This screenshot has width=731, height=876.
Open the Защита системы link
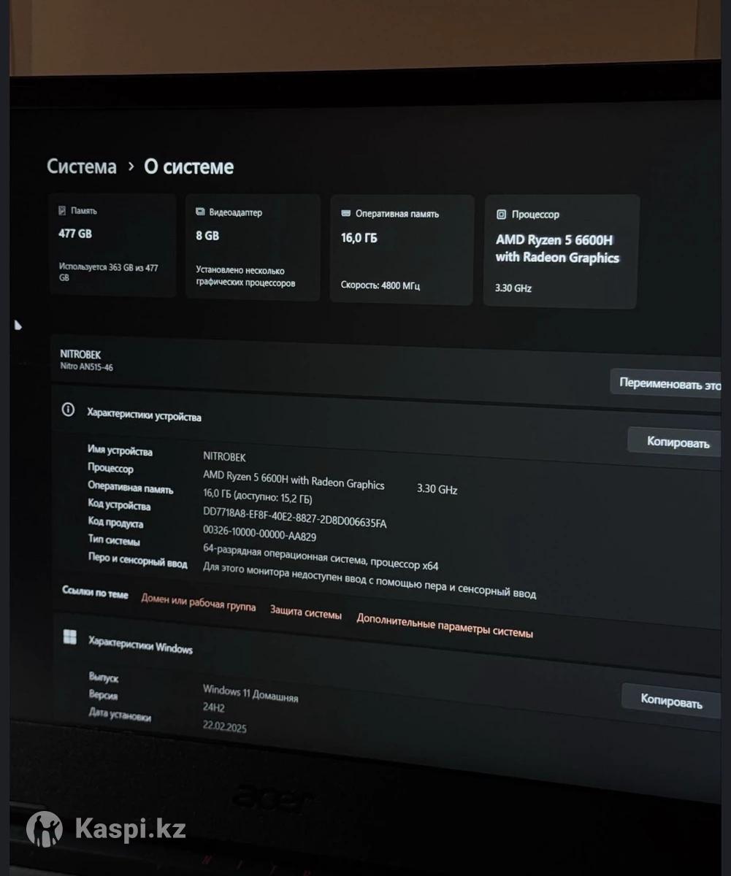tap(305, 613)
